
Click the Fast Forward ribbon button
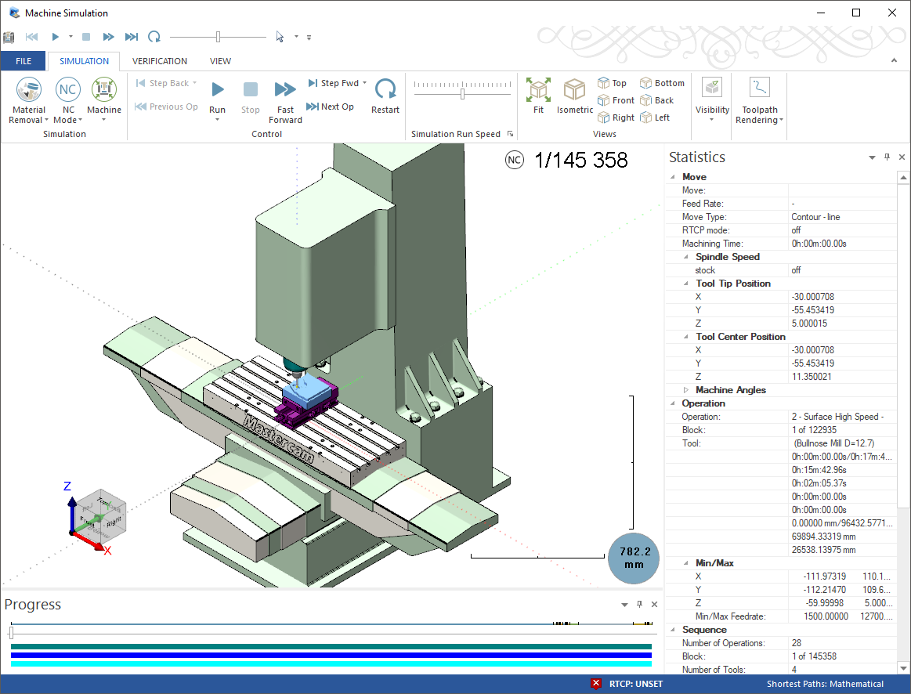click(x=285, y=102)
